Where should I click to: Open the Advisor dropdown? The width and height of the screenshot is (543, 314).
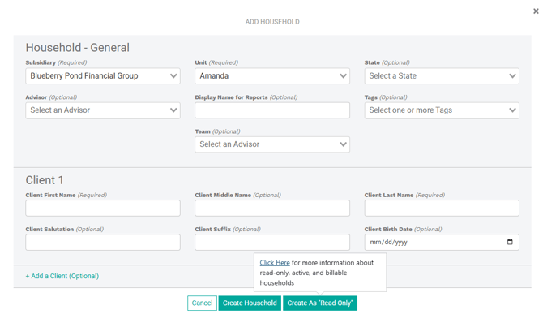[103, 110]
